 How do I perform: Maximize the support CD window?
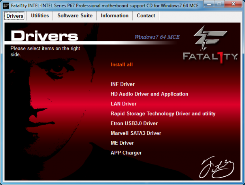[219, 4]
